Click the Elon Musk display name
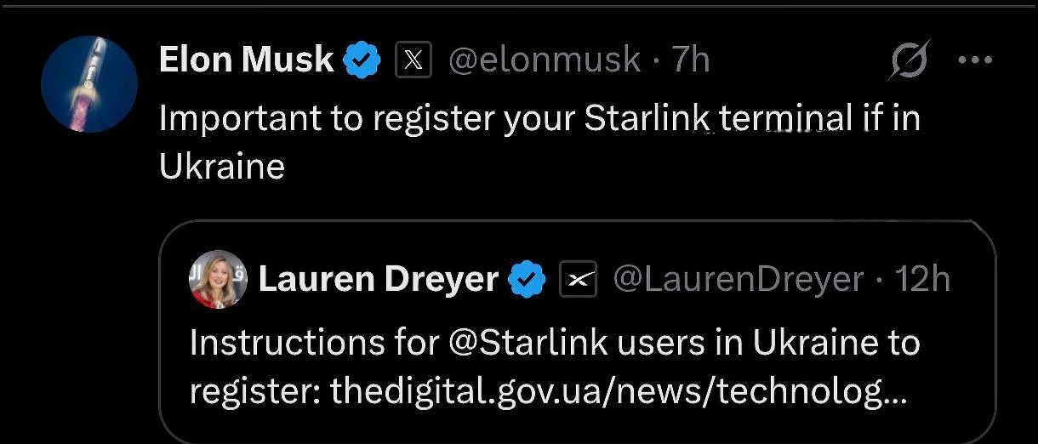The width and height of the screenshot is (1038, 444). 246,60
